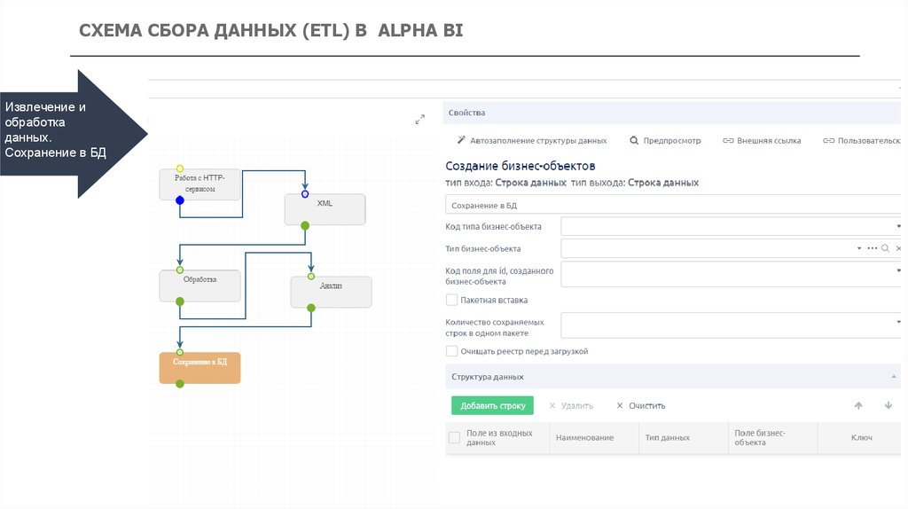Image resolution: width=908 pixels, height=509 pixels.
Task: Move row down with the down arrow
Action: [x=888, y=405]
